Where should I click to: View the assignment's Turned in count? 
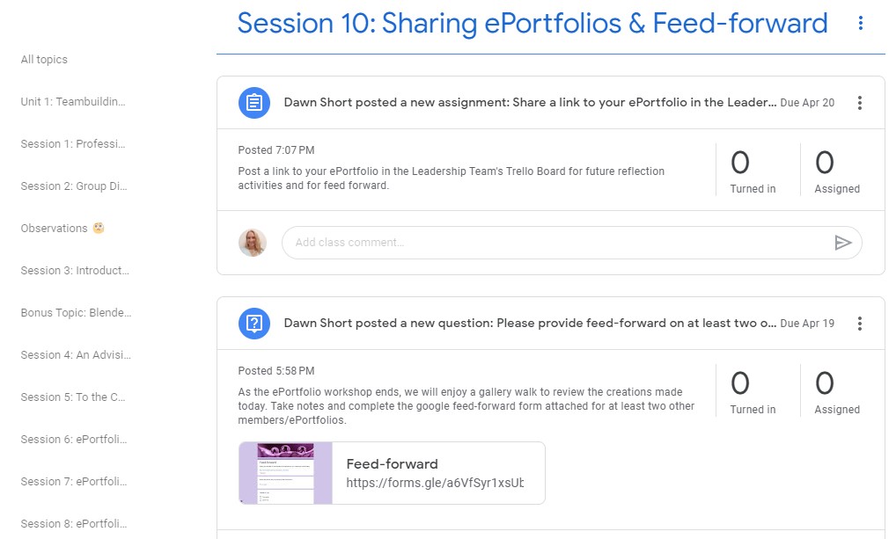point(753,171)
